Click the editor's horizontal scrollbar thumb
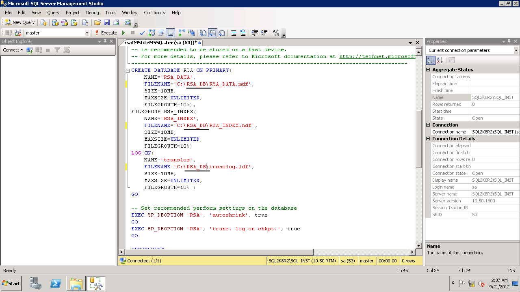Screen dimensions: 520x292 [219, 252]
